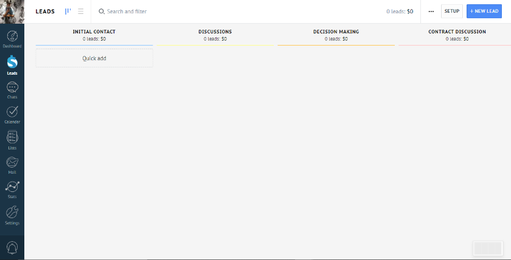Click the pipeline minimap widget
The height and width of the screenshot is (260, 511).
488,248
